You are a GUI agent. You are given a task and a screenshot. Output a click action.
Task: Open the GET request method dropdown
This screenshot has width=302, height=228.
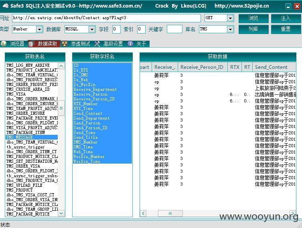click(x=230, y=18)
